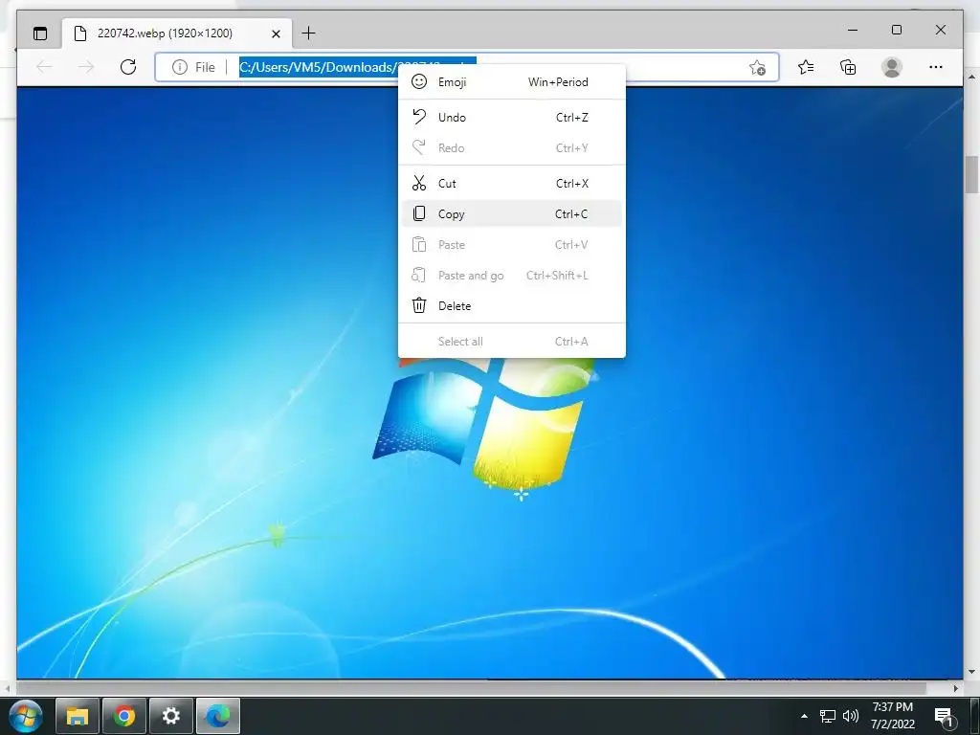Select Cut in context menu
Image resolution: width=980 pixels, height=735 pixels.
[x=512, y=183]
